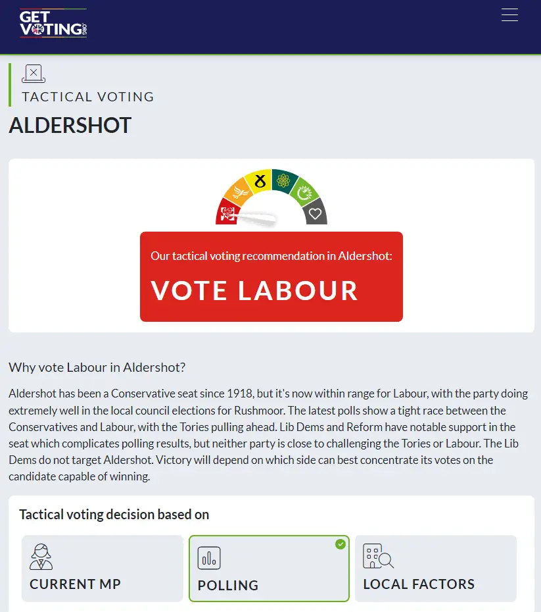541x612 pixels.
Task: Click the green checkmark on the Polling card
Action: pyautogui.click(x=341, y=544)
